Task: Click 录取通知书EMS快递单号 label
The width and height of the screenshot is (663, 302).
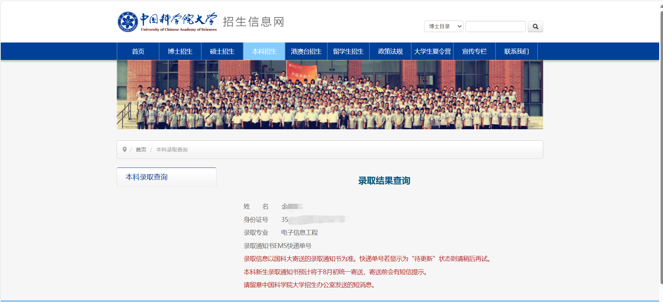Action: 278,246
